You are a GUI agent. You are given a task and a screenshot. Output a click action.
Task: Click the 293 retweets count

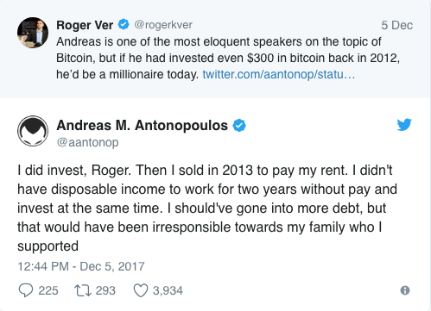[105, 290]
